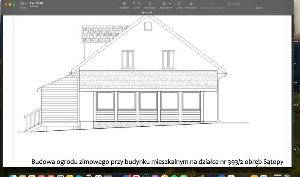Open highlight color dropdown arrow
The width and height of the screenshot is (300, 177).
(170, 4)
